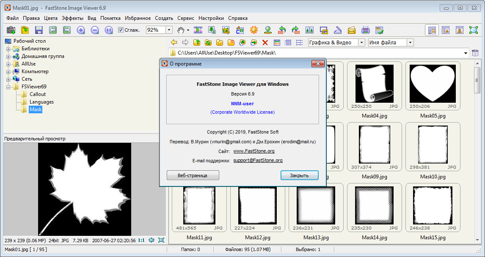
Task: Click the zoom in plus icon
Action: pos(81,30)
